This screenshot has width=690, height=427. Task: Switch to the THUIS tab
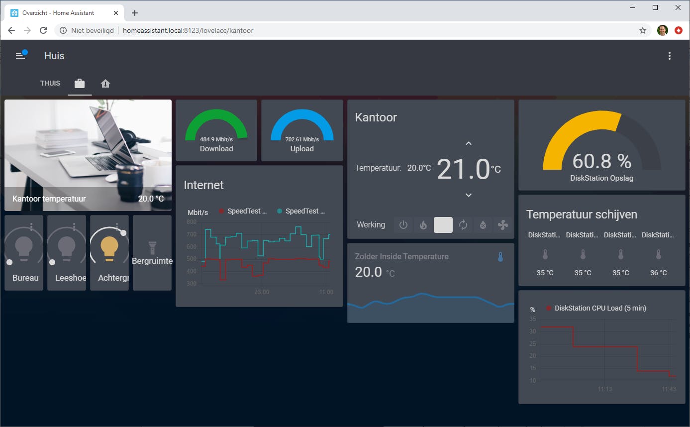(50, 83)
